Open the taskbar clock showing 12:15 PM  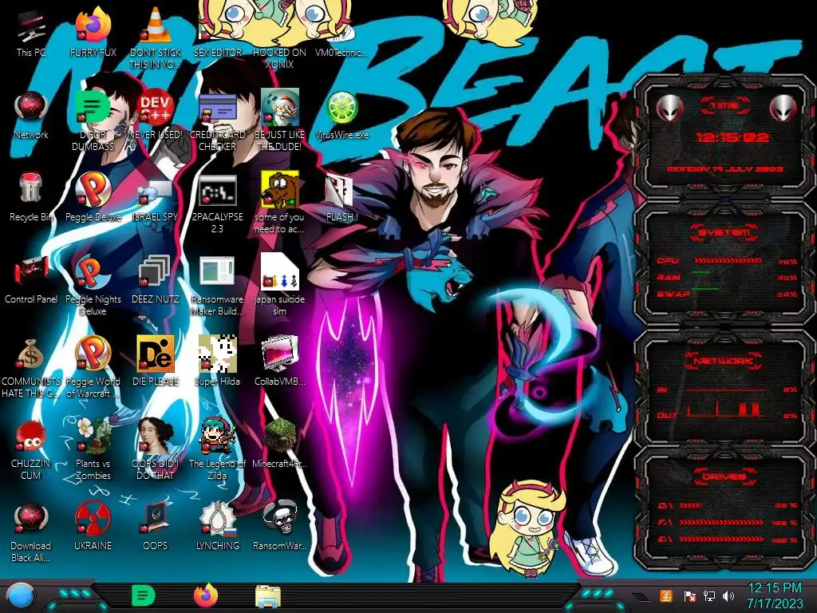(774, 595)
